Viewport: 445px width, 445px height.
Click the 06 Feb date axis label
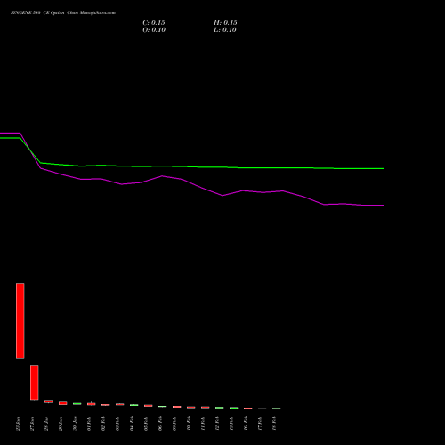click(161, 424)
